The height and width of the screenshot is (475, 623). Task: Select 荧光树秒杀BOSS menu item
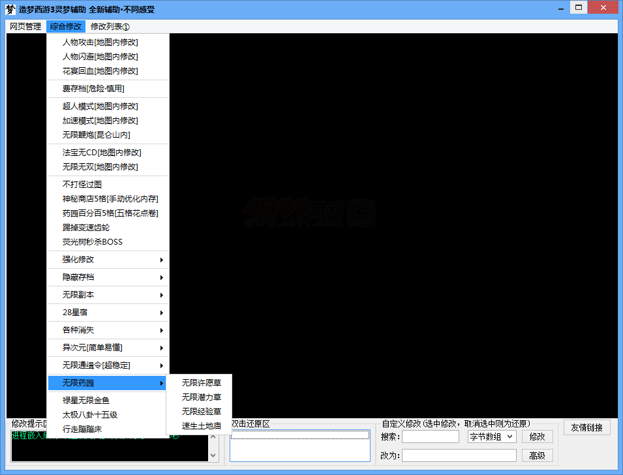click(108, 241)
